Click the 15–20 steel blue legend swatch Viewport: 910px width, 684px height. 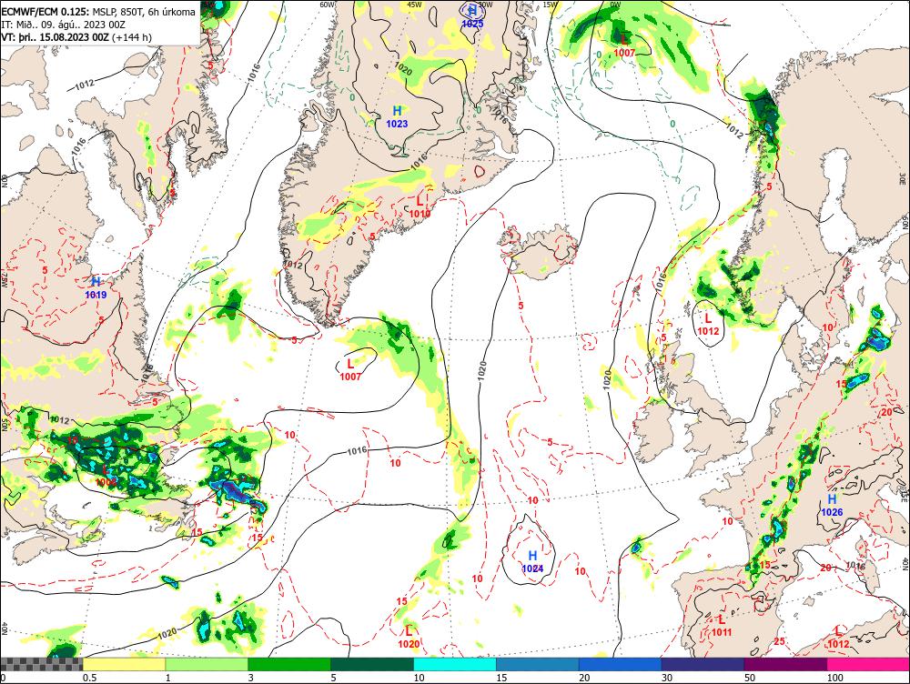click(538, 664)
